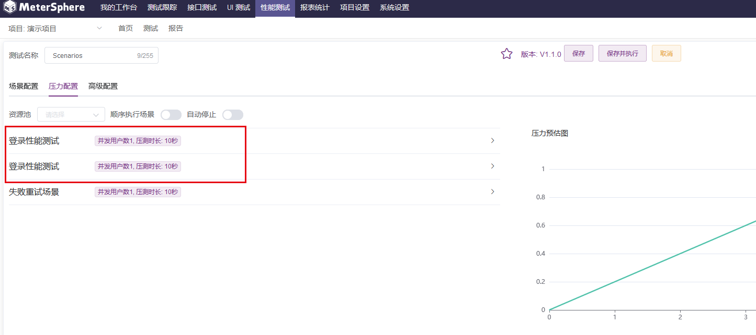Image resolution: width=756 pixels, height=335 pixels.
Task: Click the 取消 button
Action: pos(667,53)
